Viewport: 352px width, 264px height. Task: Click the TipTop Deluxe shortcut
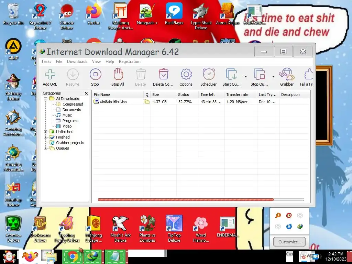(x=174, y=229)
